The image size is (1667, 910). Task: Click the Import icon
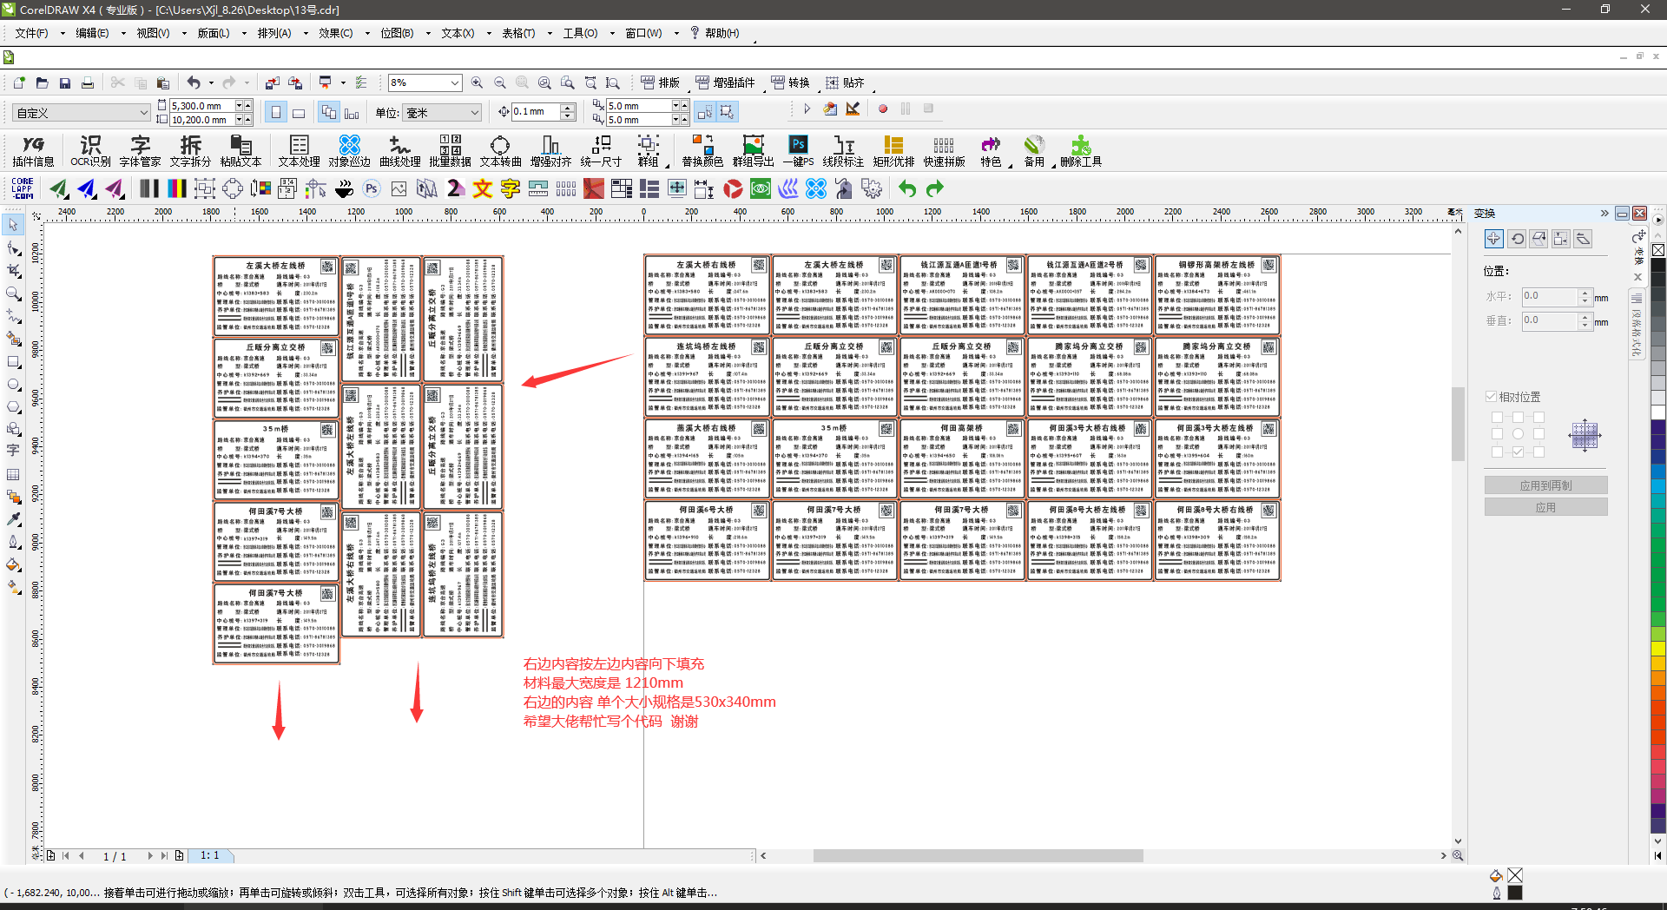[272, 82]
